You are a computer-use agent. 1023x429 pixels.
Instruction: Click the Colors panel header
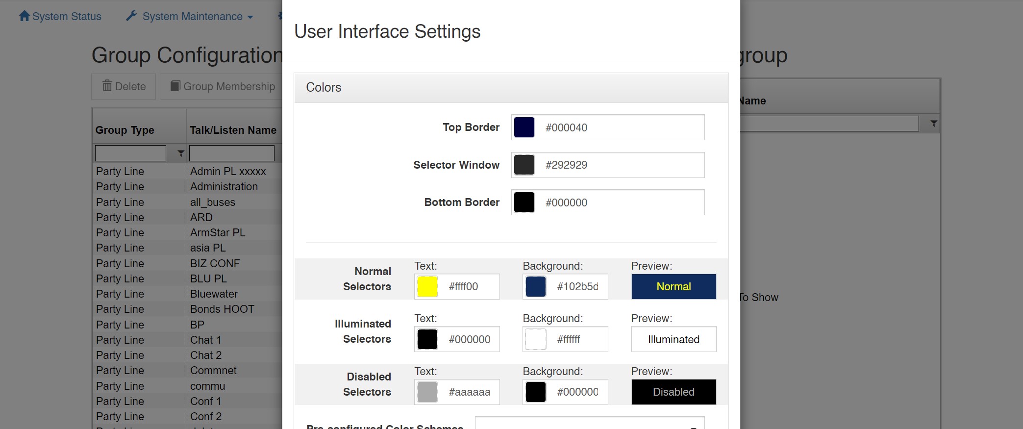point(511,88)
